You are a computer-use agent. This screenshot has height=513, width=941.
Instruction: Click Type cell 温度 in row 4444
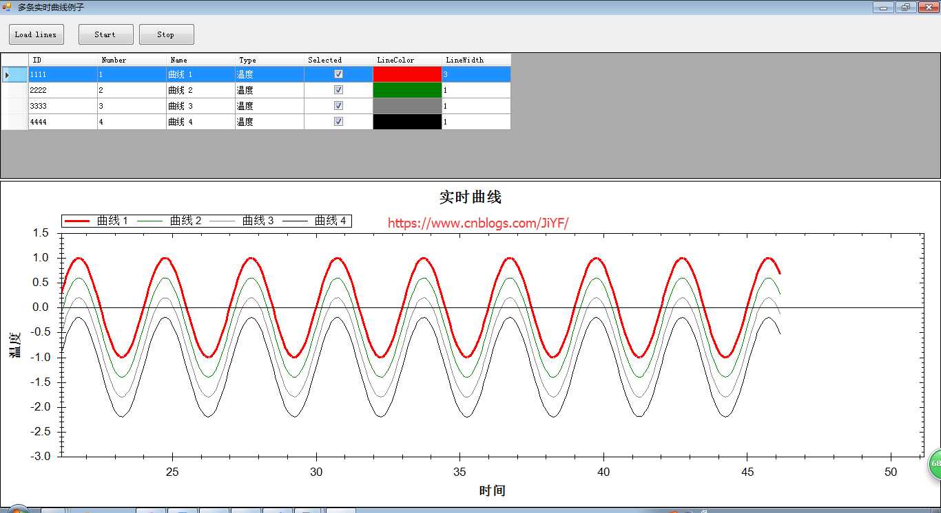click(269, 122)
